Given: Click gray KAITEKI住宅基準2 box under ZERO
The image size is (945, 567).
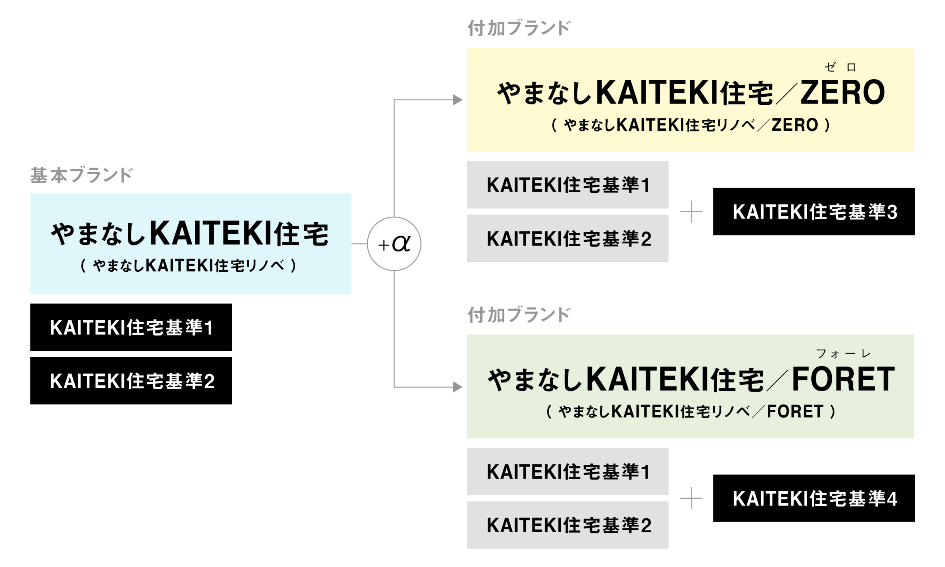Looking at the screenshot, I should (x=568, y=238).
